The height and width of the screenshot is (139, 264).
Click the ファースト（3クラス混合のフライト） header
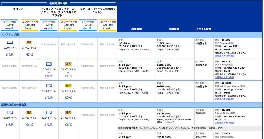pos(97,11)
